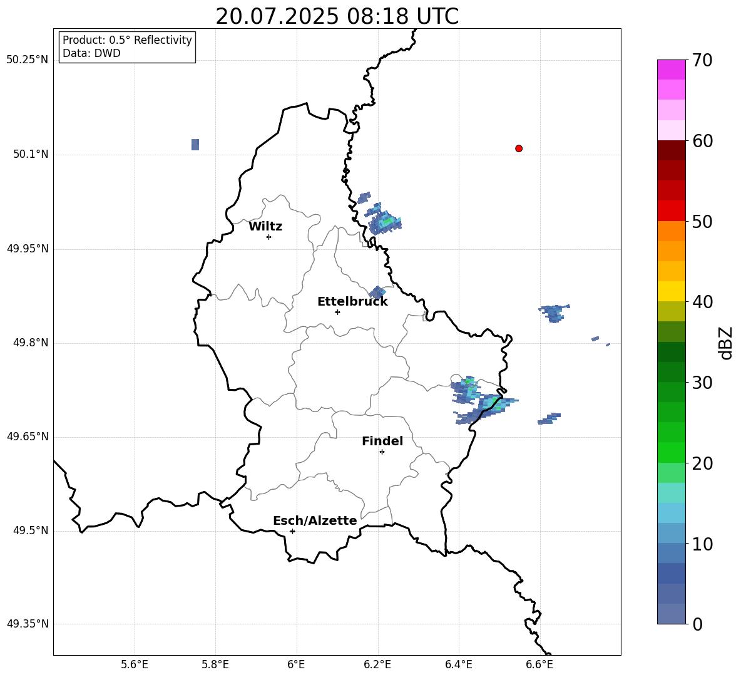The height and width of the screenshot is (677, 741).
Task: Click the dBZ colorbar axis label
Action: pos(726,343)
